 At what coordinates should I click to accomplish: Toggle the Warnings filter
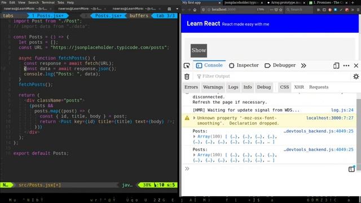(213, 87)
